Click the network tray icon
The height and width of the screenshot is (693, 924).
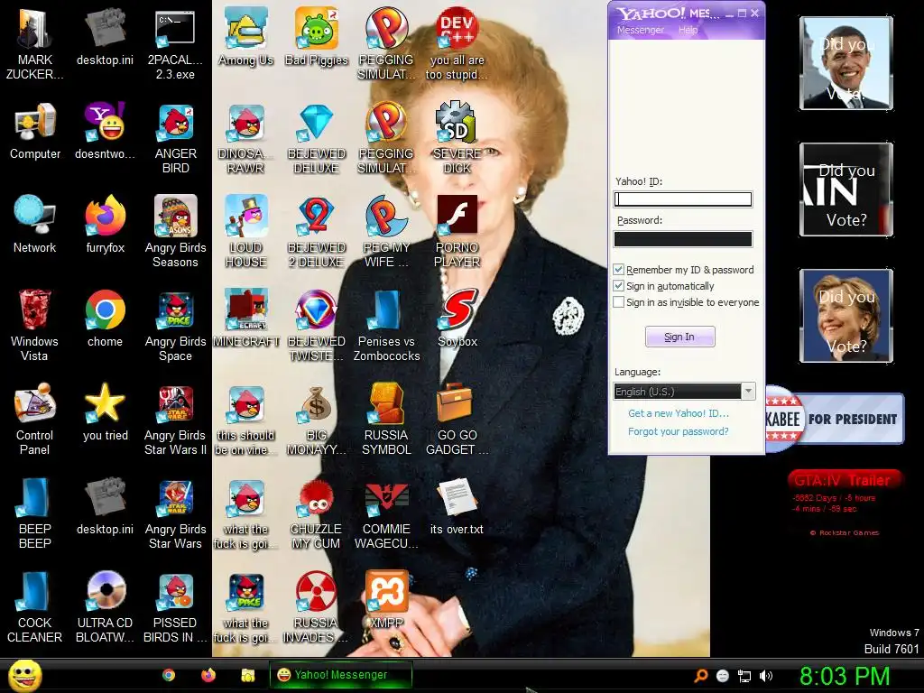[744, 676]
